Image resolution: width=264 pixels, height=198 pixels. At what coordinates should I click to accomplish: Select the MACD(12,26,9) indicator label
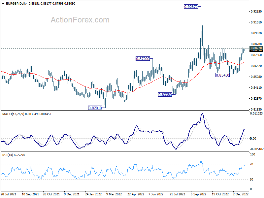coord(13,114)
